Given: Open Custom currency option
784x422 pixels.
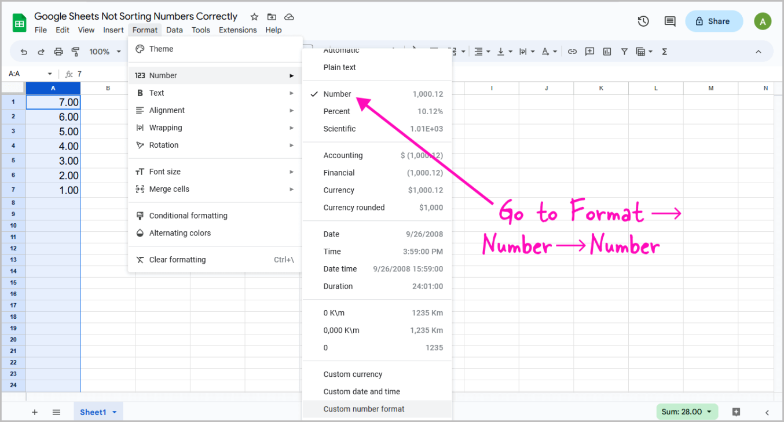Looking at the screenshot, I should click(377, 374).
